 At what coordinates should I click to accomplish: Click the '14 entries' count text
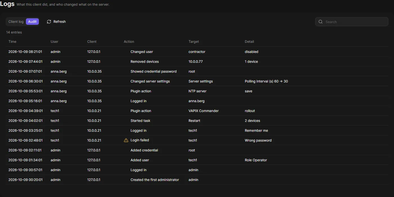tap(14, 32)
